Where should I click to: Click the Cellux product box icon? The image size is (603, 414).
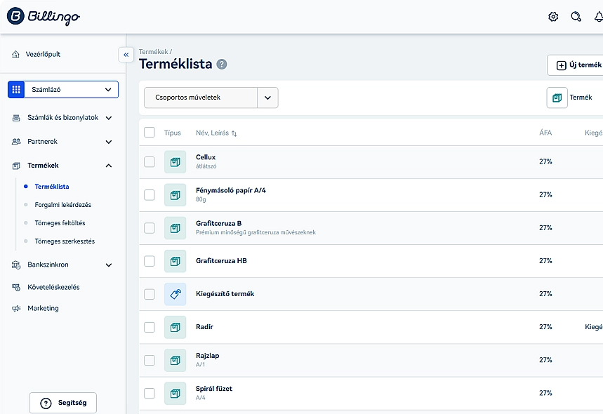(175, 162)
